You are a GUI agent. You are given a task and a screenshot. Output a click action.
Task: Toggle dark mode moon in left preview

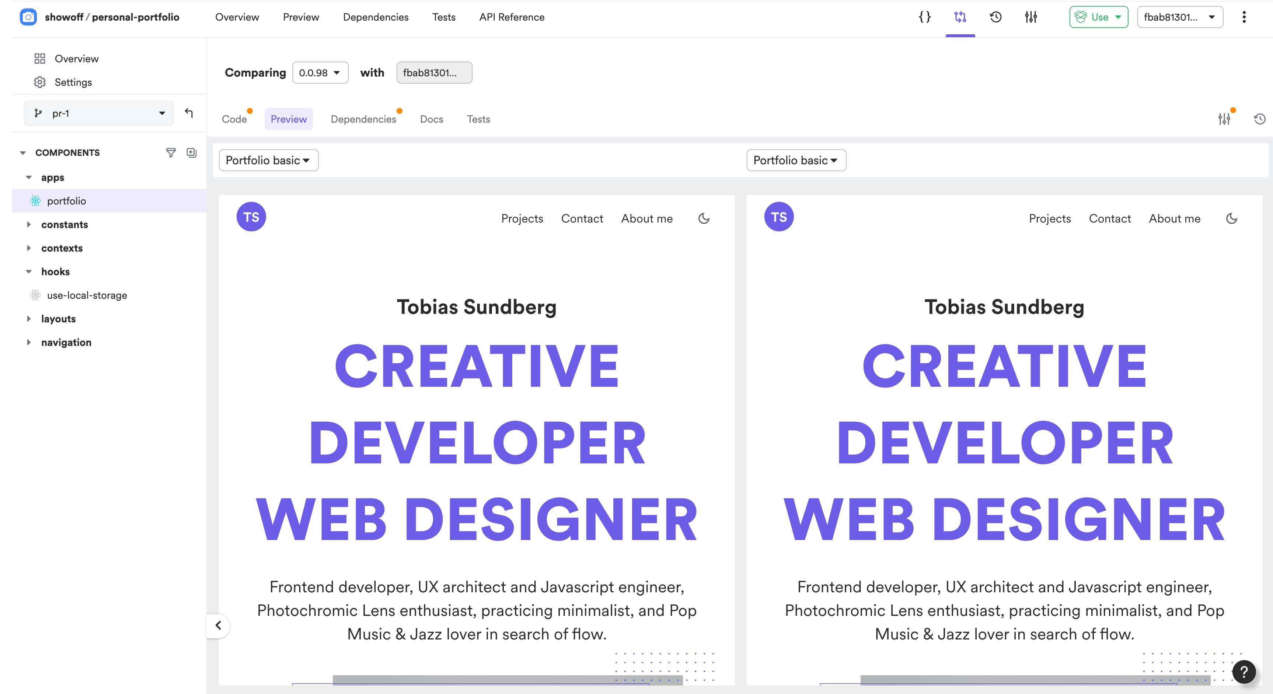click(704, 218)
